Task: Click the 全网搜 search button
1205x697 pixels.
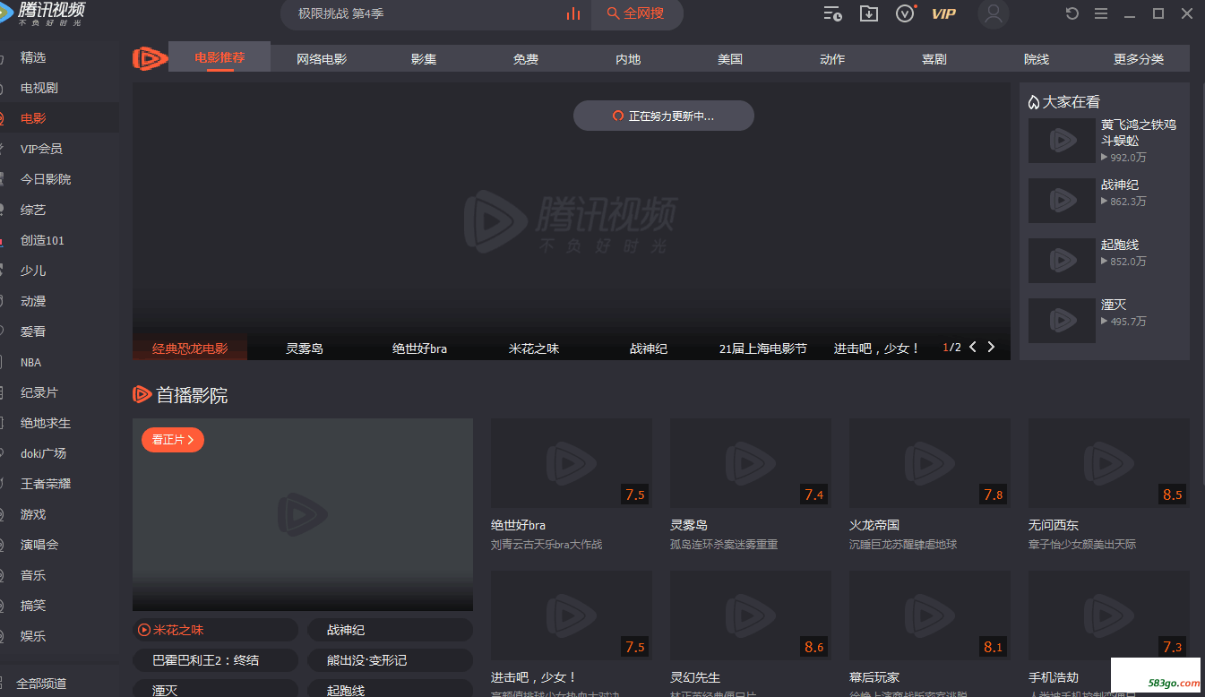Action: coord(636,13)
